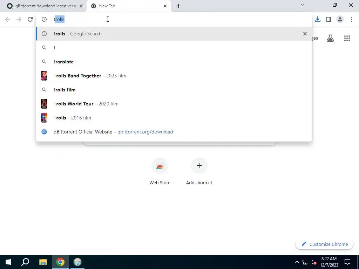Screen dimensions: 359x269
Task: Open a new browser tab
Action: point(178,6)
